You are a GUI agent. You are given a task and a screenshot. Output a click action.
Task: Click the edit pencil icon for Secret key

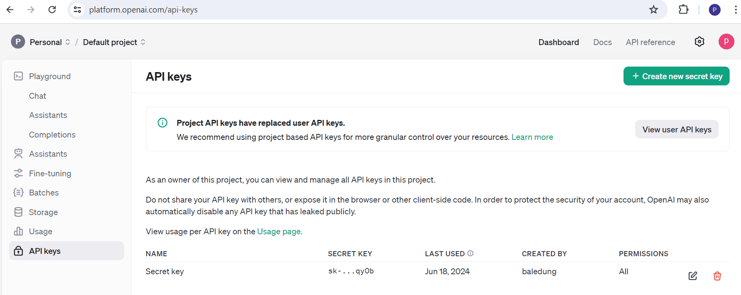click(x=692, y=276)
